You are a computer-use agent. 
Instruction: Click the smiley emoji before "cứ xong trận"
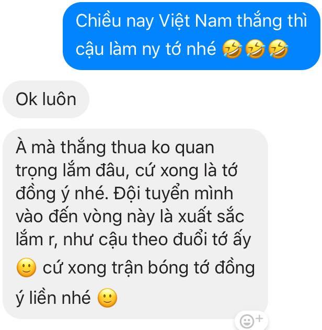26,267
